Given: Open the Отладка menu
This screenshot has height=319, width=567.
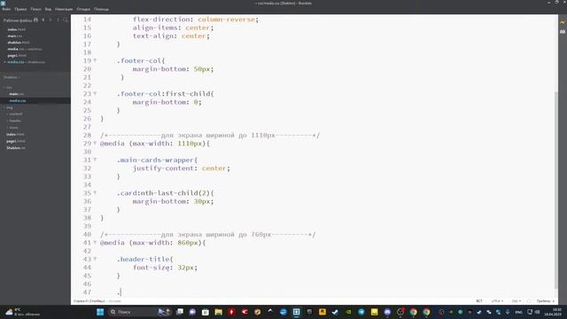Looking at the screenshot, I should coord(83,9).
